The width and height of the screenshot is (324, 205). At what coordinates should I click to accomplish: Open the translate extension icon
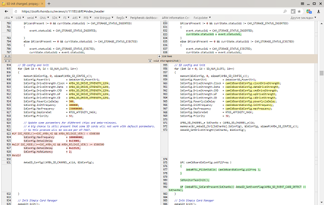309,11
